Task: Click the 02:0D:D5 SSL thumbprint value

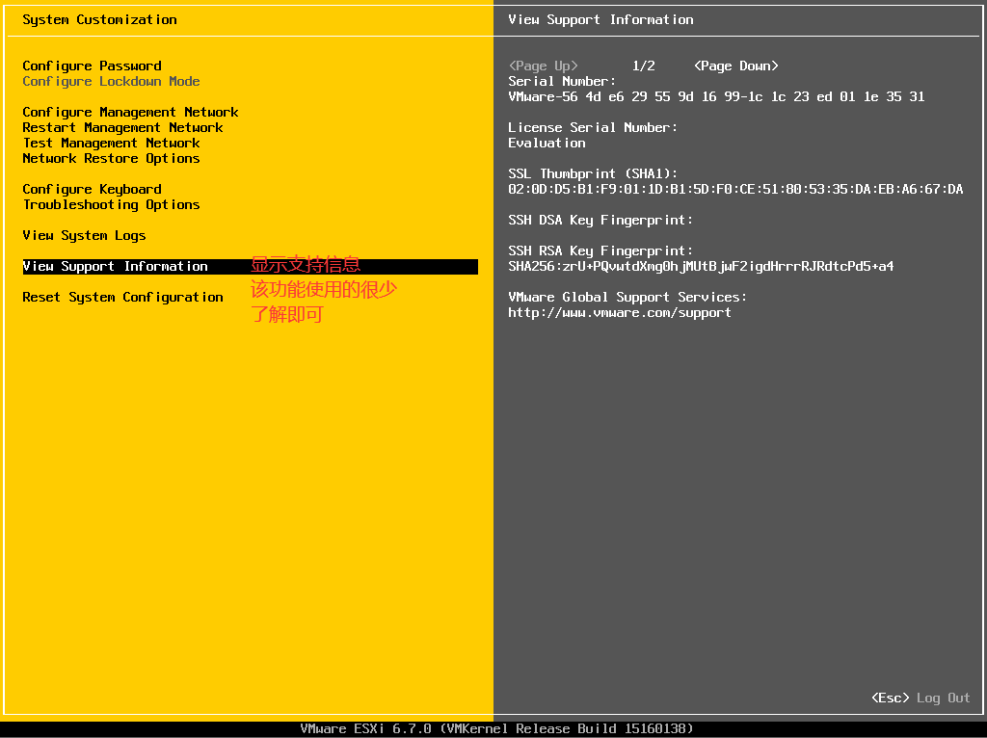Action: click(735, 190)
